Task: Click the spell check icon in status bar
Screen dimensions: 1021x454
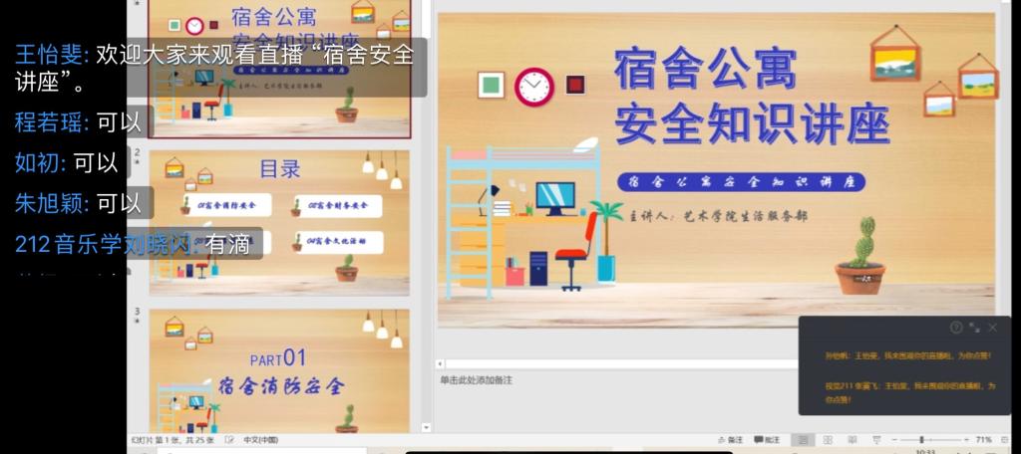Action: point(229,440)
